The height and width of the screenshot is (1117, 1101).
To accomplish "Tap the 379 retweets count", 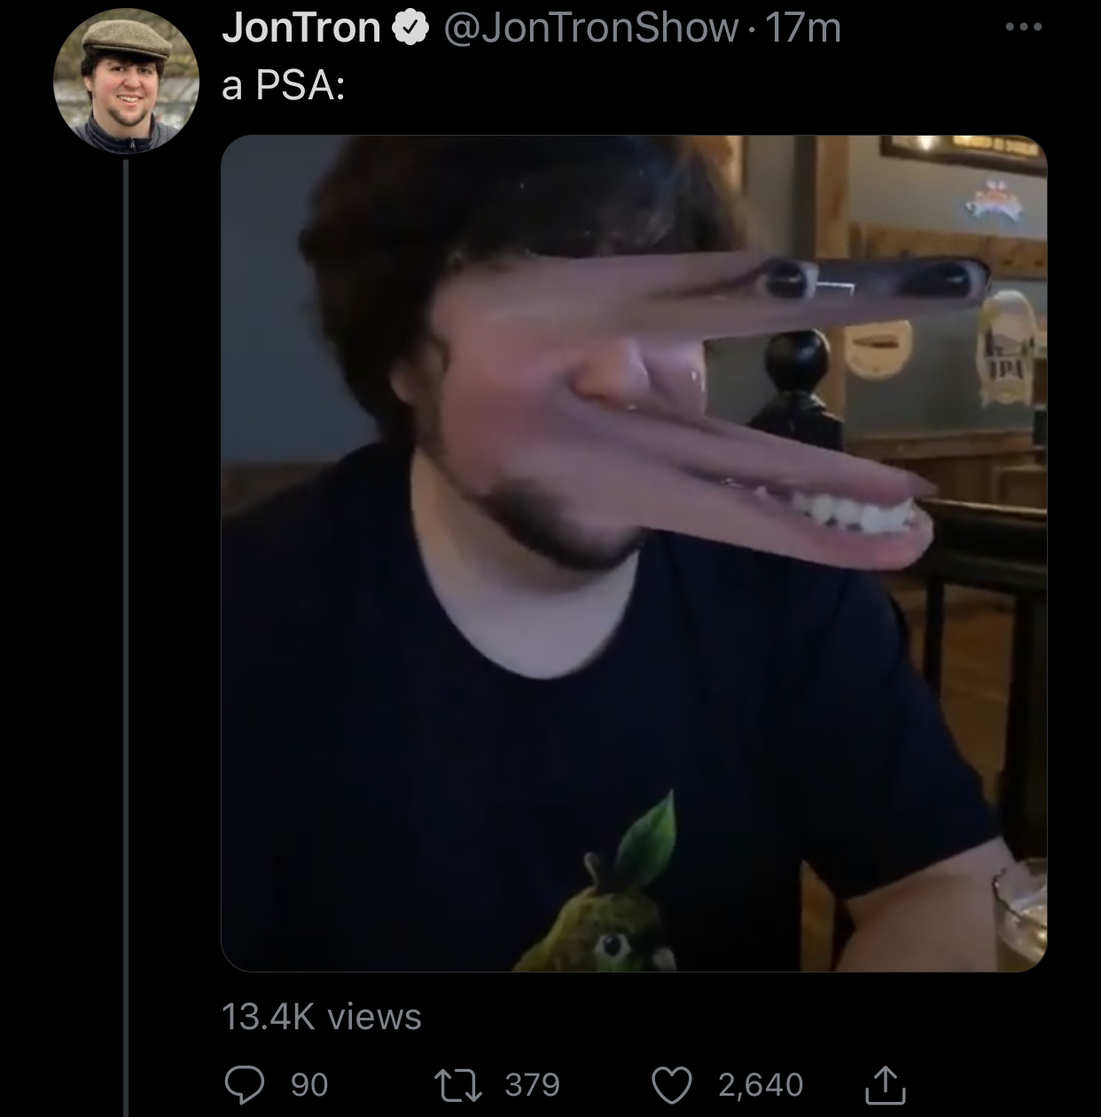I will pos(533,1084).
